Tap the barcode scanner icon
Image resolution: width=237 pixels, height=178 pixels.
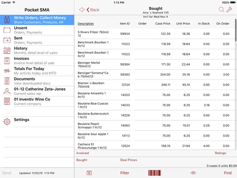tap(155, 173)
